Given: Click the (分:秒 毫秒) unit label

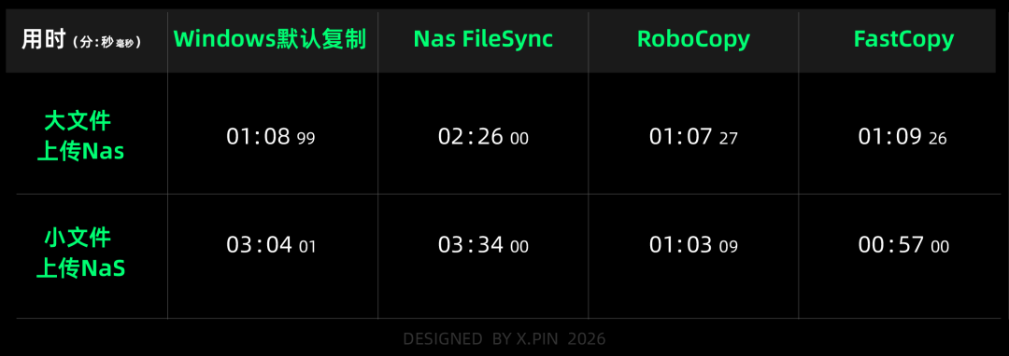Looking at the screenshot, I should pyautogui.click(x=107, y=43).
